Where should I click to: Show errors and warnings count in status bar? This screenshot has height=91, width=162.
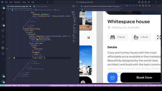(x=8, y=86)
